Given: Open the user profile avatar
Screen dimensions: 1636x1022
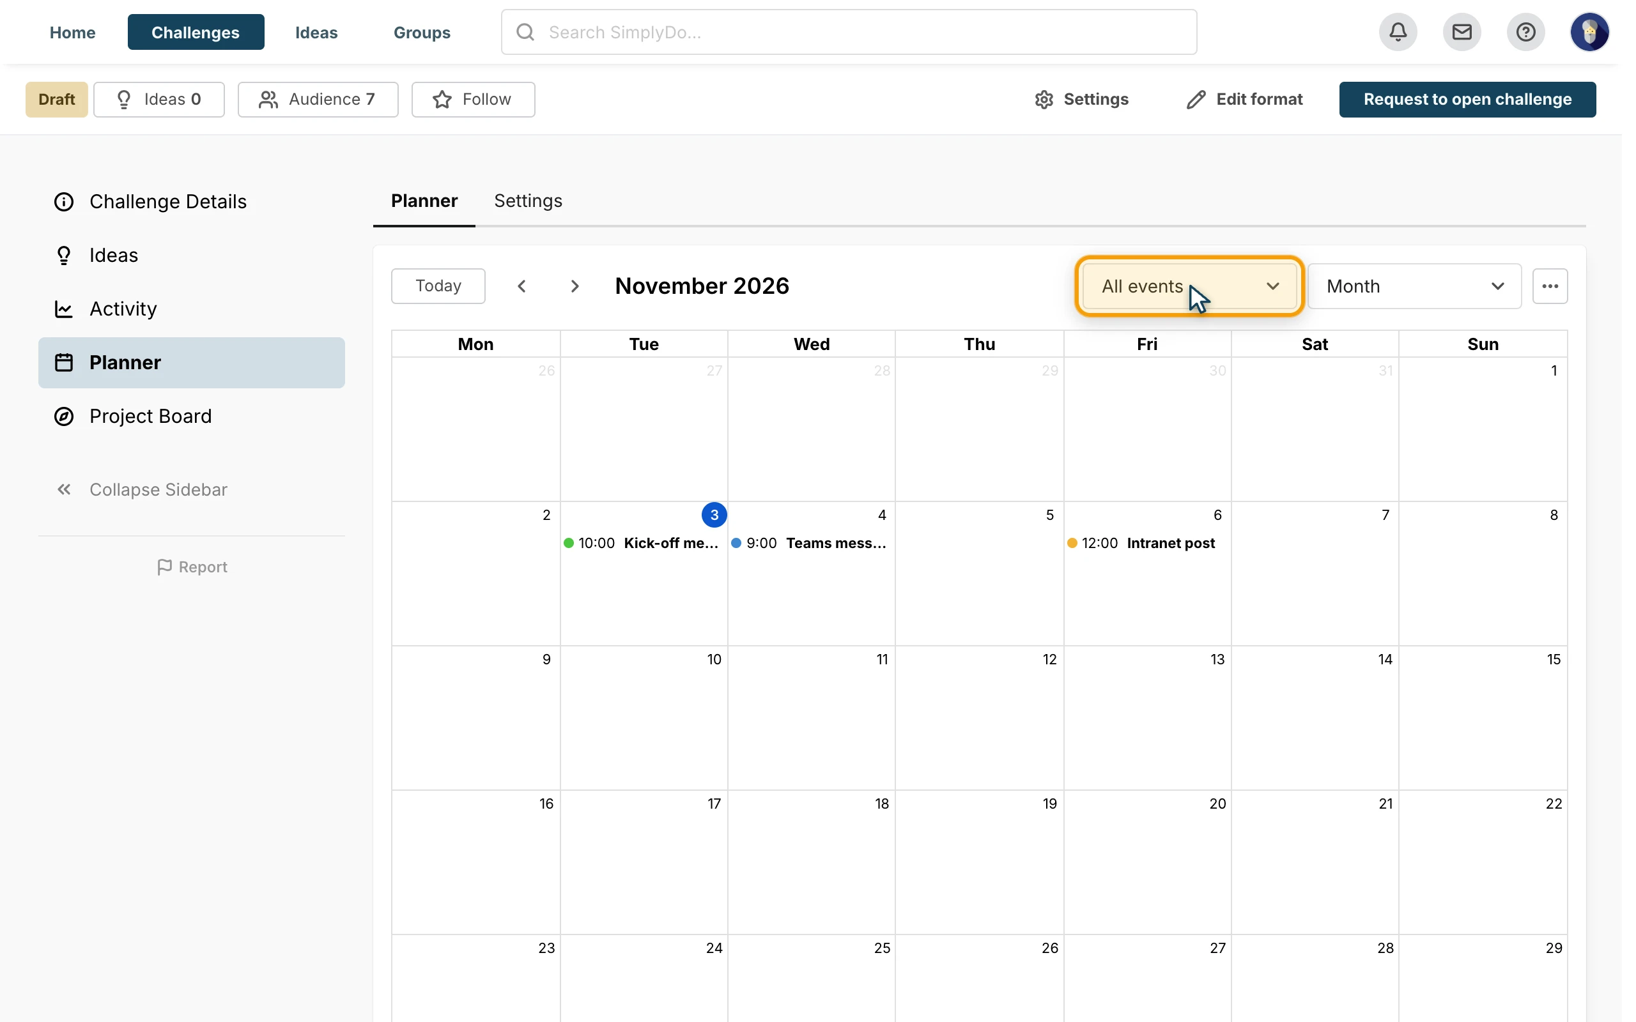Looking at the screenshot, I should tap(1589, 32).
